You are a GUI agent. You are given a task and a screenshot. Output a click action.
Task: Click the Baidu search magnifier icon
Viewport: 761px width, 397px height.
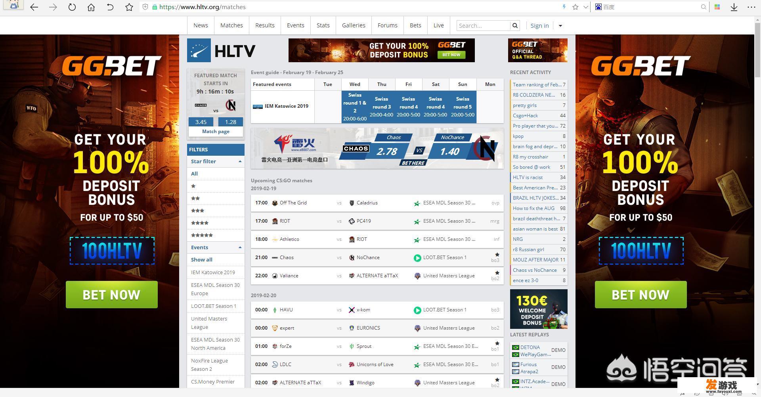pyautogui.click(x=704, y=7)
